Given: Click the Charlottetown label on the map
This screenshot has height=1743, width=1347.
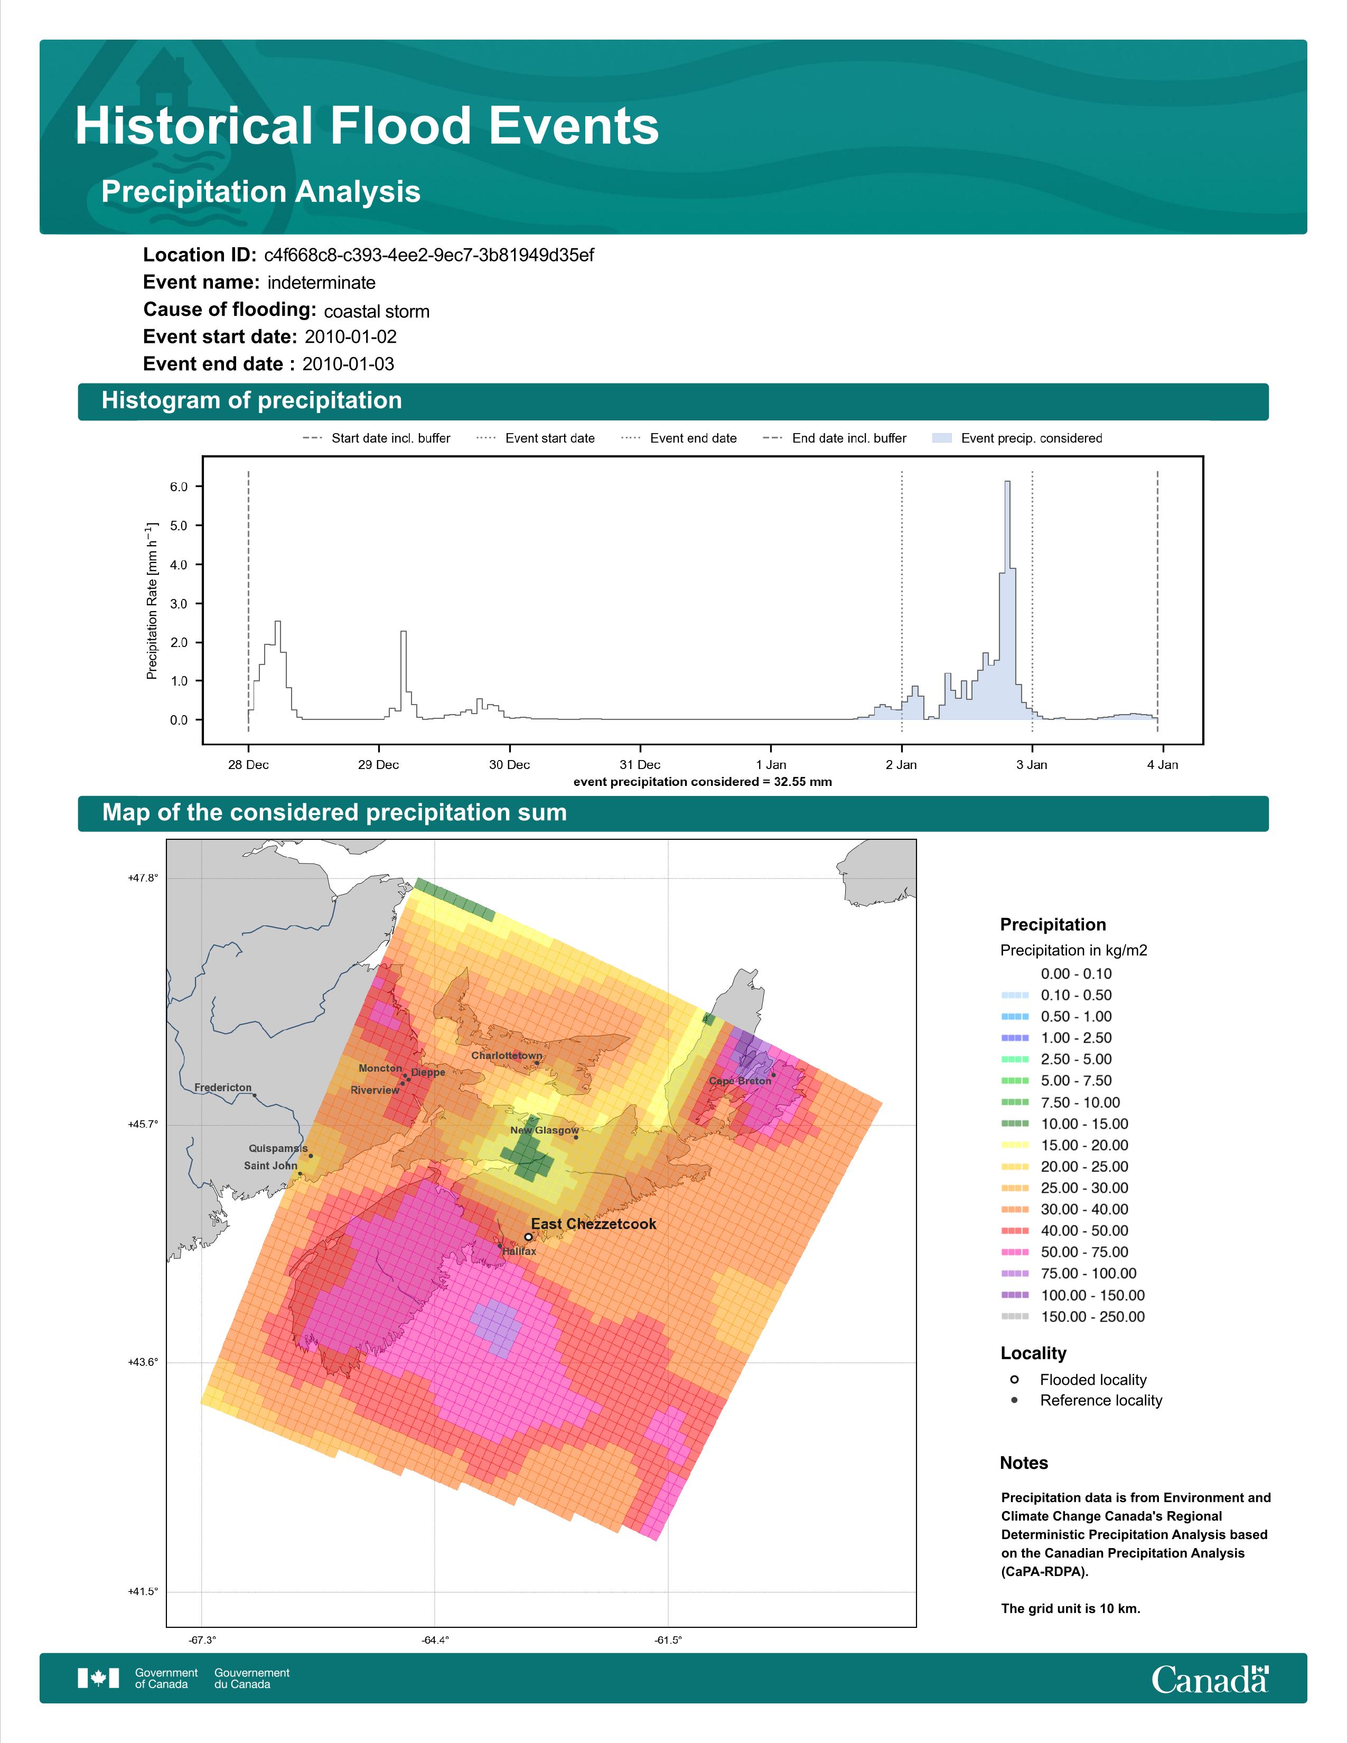Looking at the screenshot, I should (x=507, y=1055).
